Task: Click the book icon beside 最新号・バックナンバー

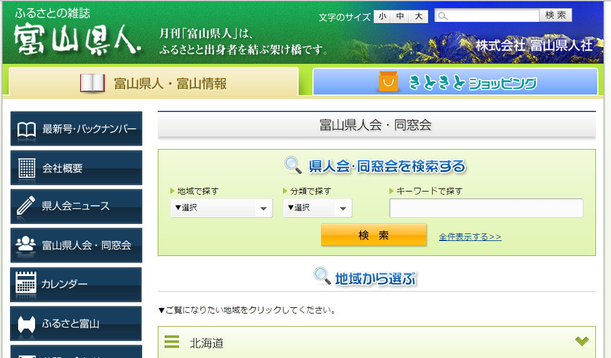Action: coord(26,130)
